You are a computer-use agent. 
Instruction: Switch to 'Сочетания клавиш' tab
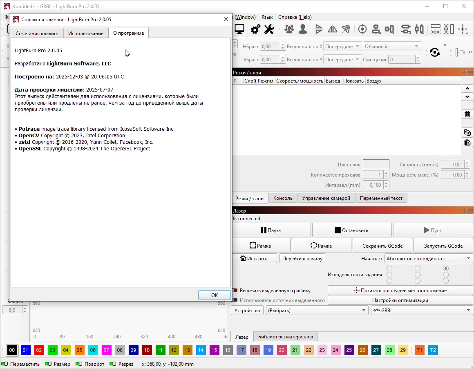point(37,33)
